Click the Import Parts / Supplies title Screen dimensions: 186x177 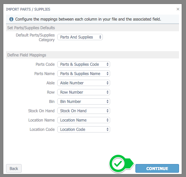click(28, 9)
